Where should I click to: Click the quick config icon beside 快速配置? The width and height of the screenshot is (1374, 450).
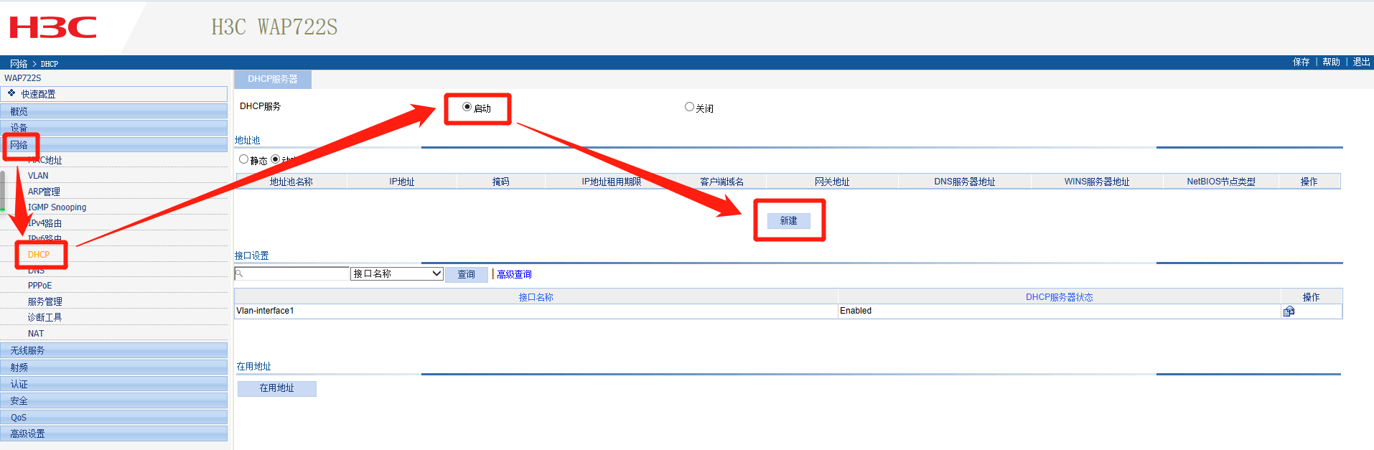pyautogui.click(x=11, y=93)
